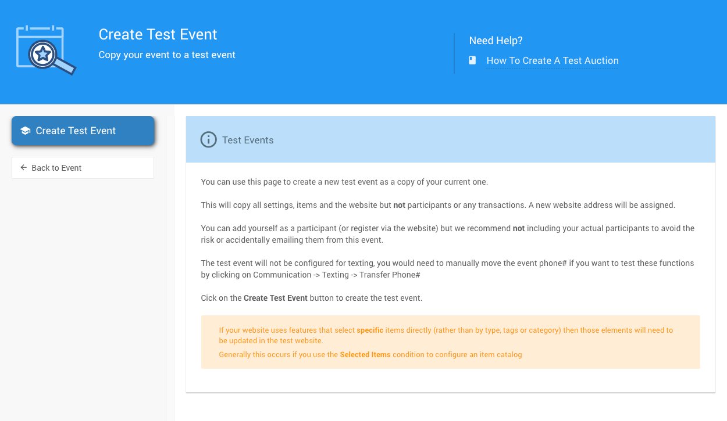This screenshot has height=421, width=727.
Task: Click the paragraph mentioning Transfer Phone#
Action: 447,269
